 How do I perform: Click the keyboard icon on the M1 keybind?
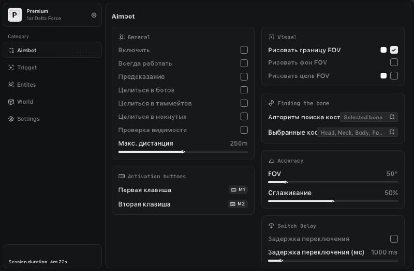tap(233, 190)
